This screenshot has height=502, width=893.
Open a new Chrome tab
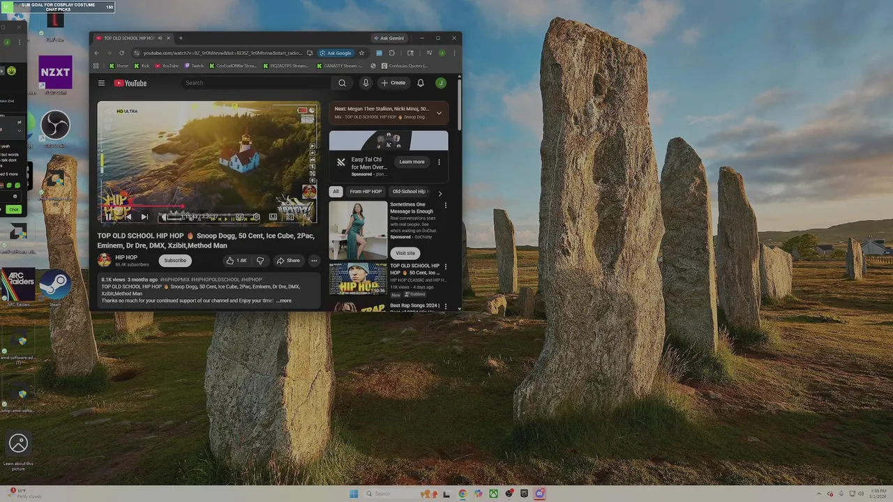181,38
